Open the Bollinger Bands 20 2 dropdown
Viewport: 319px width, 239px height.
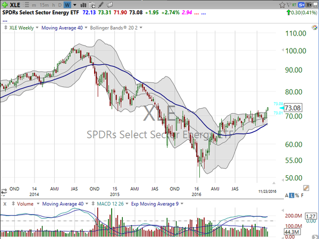point(141,28)
